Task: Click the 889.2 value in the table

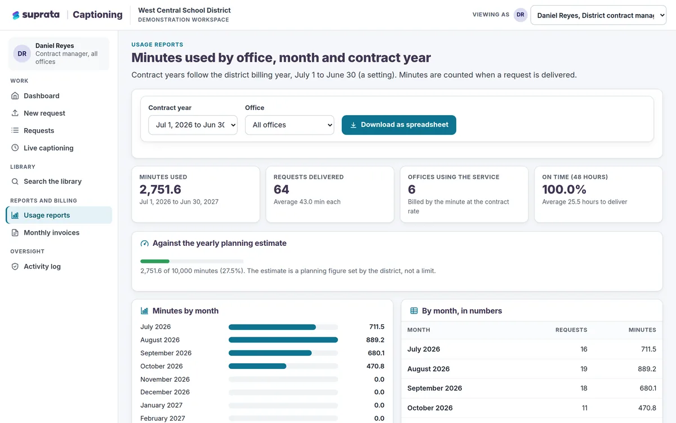Action: (x=647, y=369)
